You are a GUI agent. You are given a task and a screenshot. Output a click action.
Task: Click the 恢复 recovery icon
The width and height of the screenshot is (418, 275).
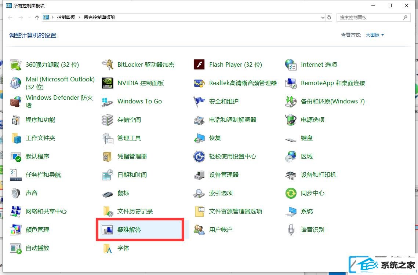(199, 138)
